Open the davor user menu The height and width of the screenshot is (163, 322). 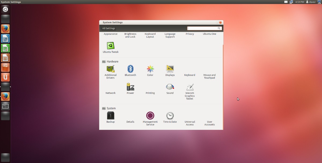click(x=311, y=2)
